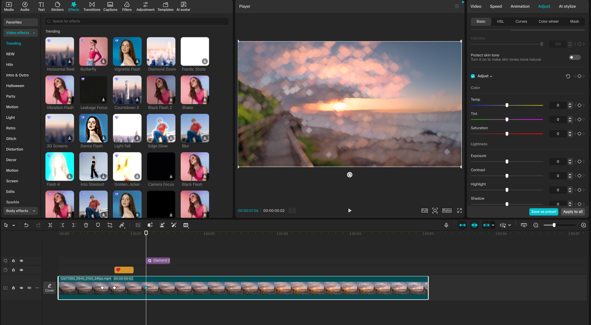Screen dimensions: 591x325
Task: Open the Stickers panel
Action: coord(57,6)
